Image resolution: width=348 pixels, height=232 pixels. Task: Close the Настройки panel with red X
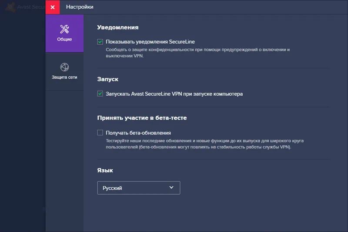click(53, 7)
